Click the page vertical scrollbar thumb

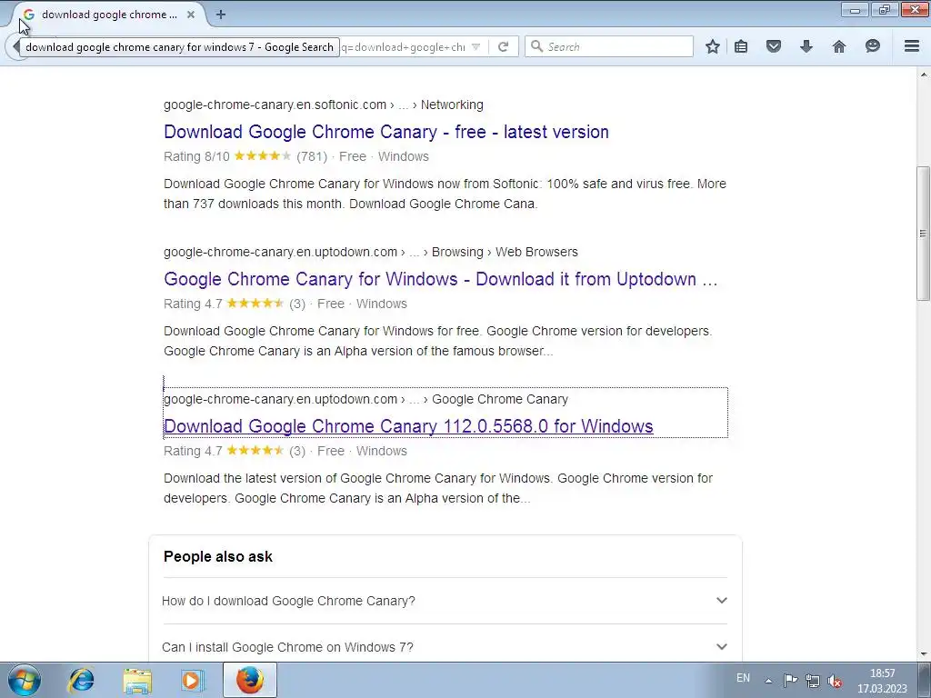[x=924, y=233]
